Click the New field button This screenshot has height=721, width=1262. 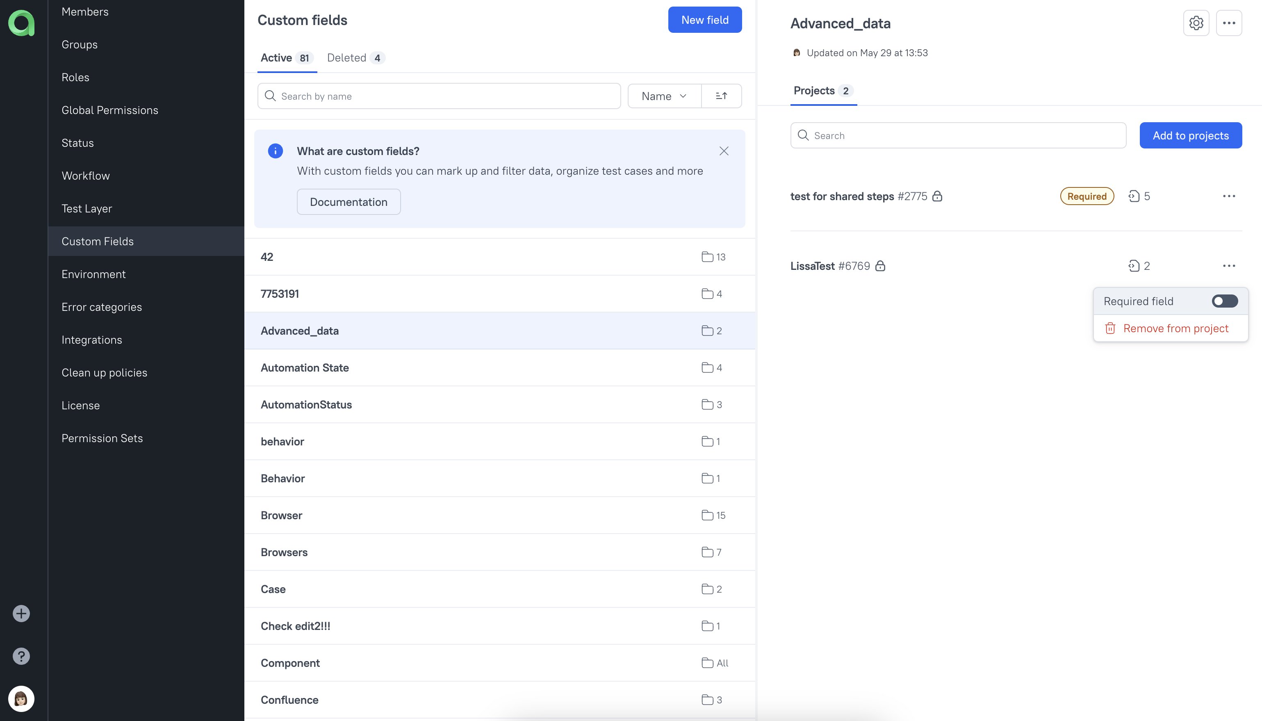[x=705, y=19]
